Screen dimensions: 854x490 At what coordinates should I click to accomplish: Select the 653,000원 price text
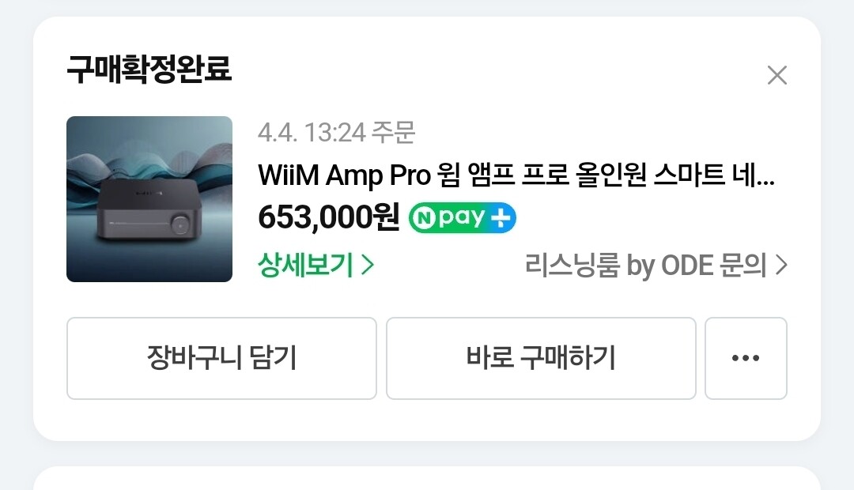click(x=328, y=217)
